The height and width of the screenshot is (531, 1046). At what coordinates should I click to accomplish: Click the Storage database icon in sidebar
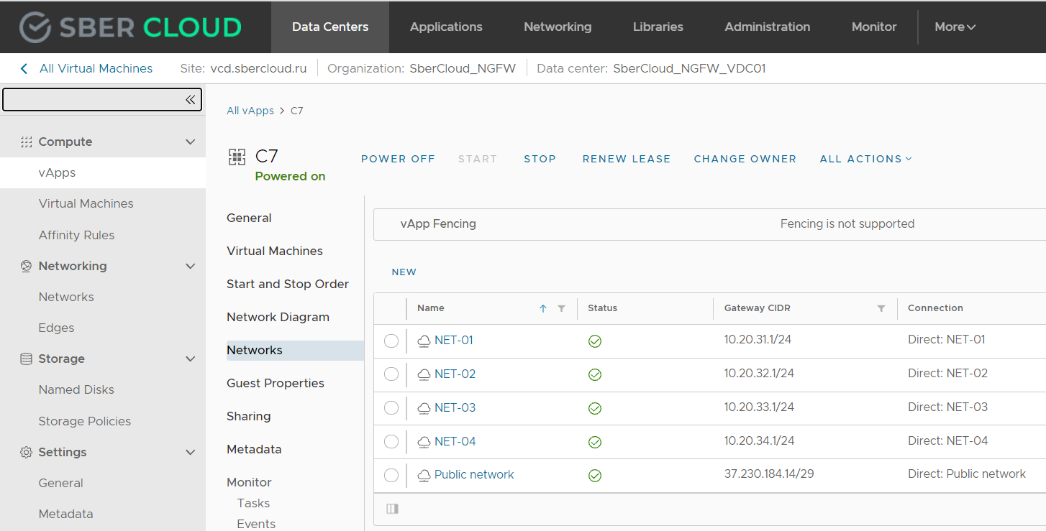point(26,359)
